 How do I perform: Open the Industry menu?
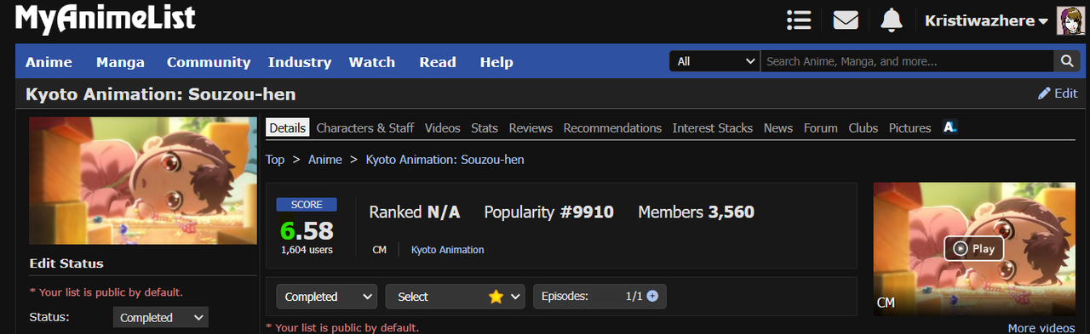300,62
